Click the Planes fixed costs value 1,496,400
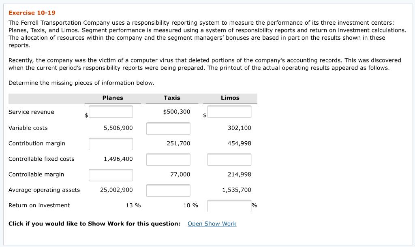 pyautogui.click(x=118, y=159)
